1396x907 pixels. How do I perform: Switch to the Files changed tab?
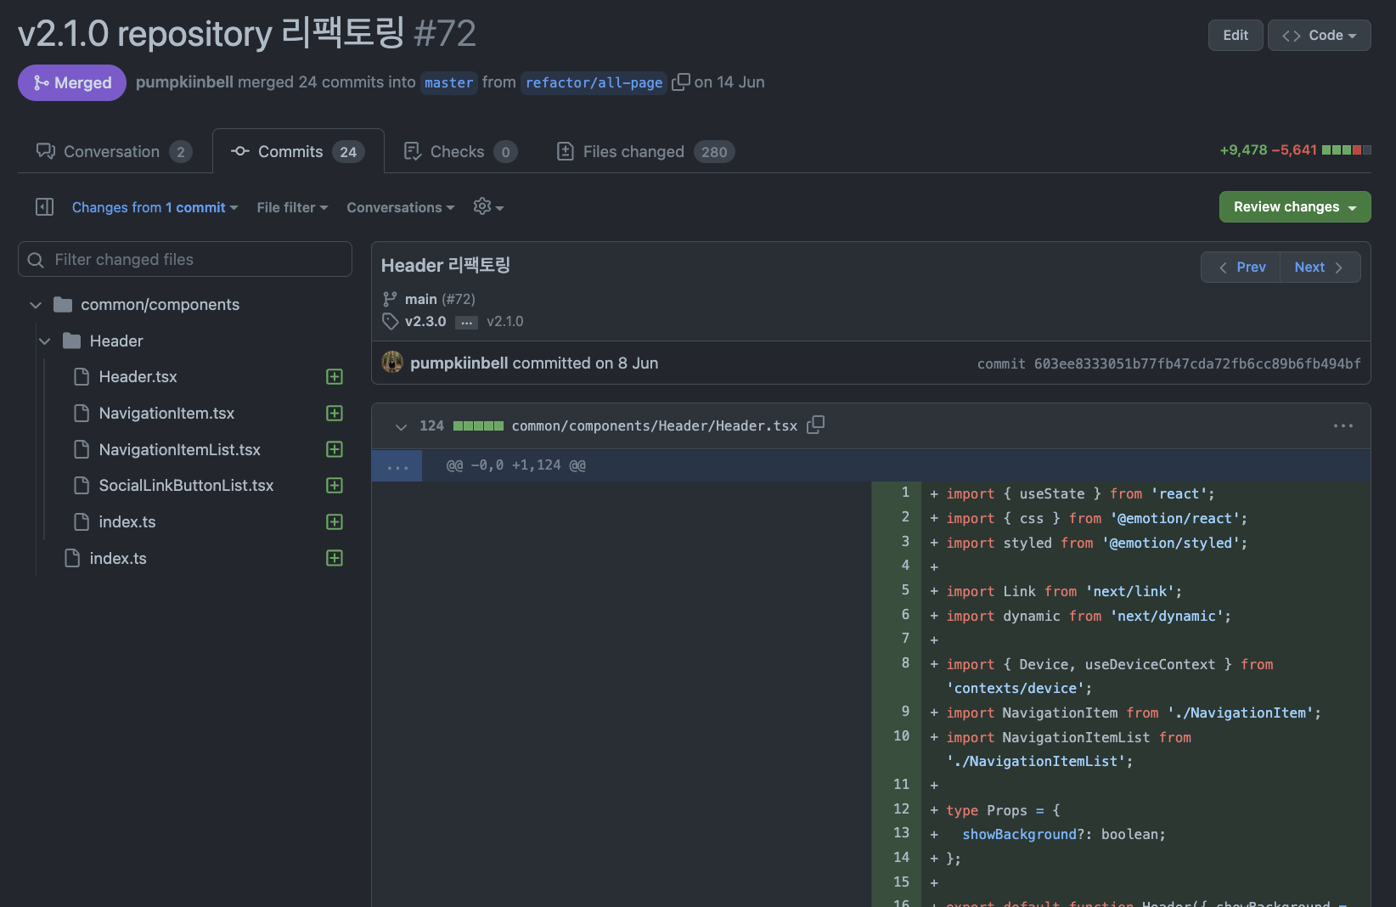coord(645,151)
